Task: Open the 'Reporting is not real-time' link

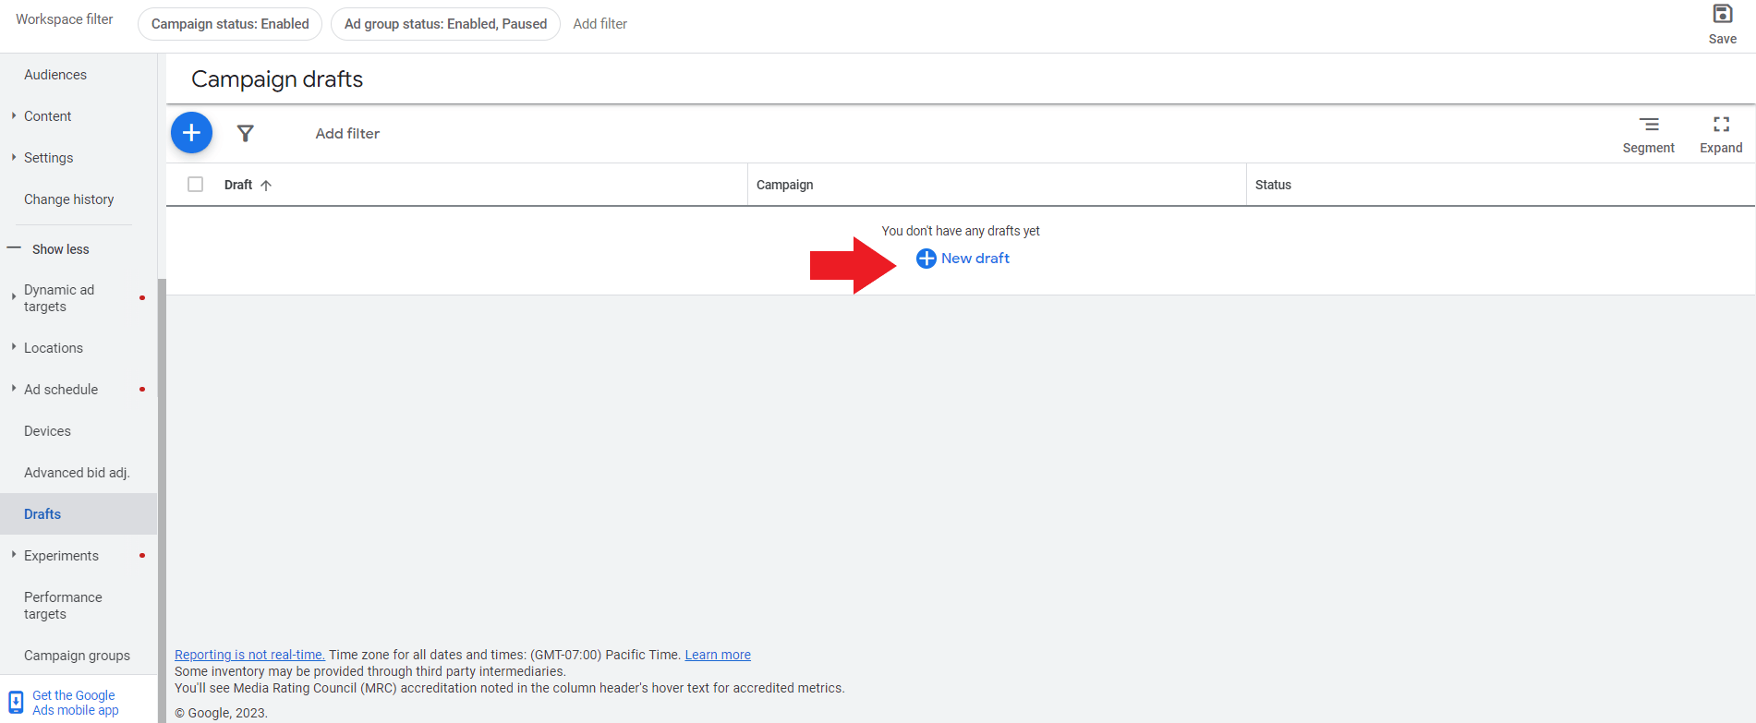Action: pos(249,655)
